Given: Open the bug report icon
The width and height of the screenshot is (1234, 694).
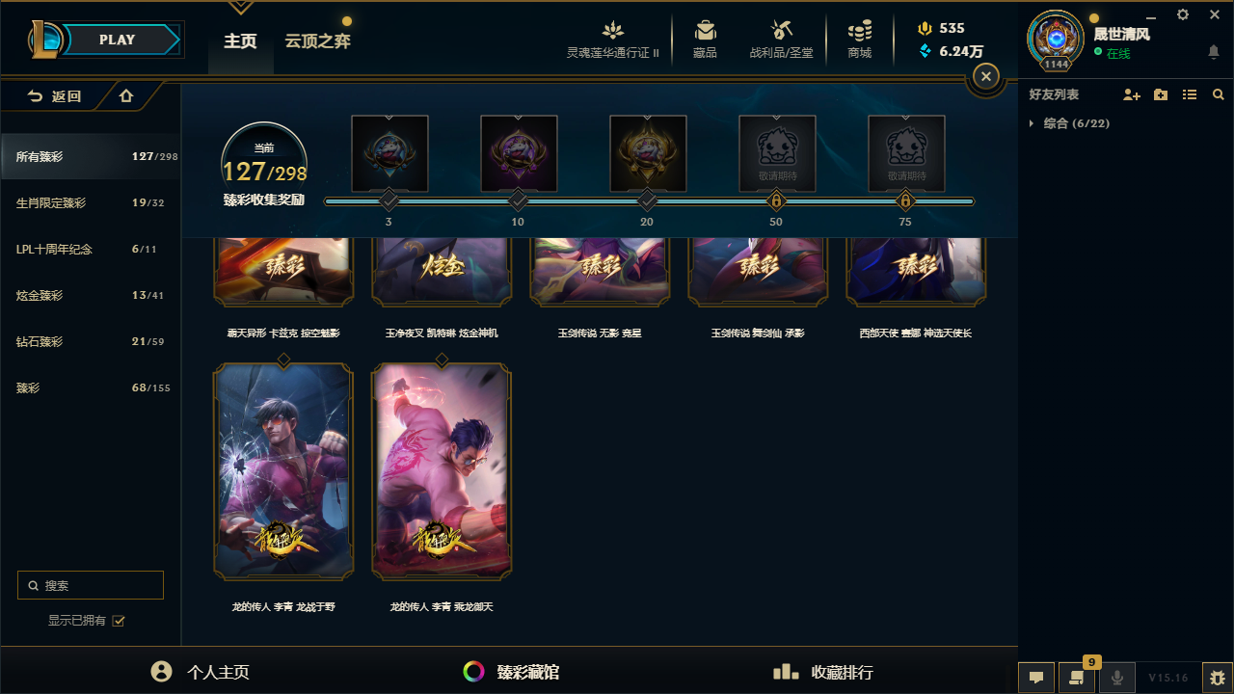Looking at the screenshot, I should (x=1219, y=678).
